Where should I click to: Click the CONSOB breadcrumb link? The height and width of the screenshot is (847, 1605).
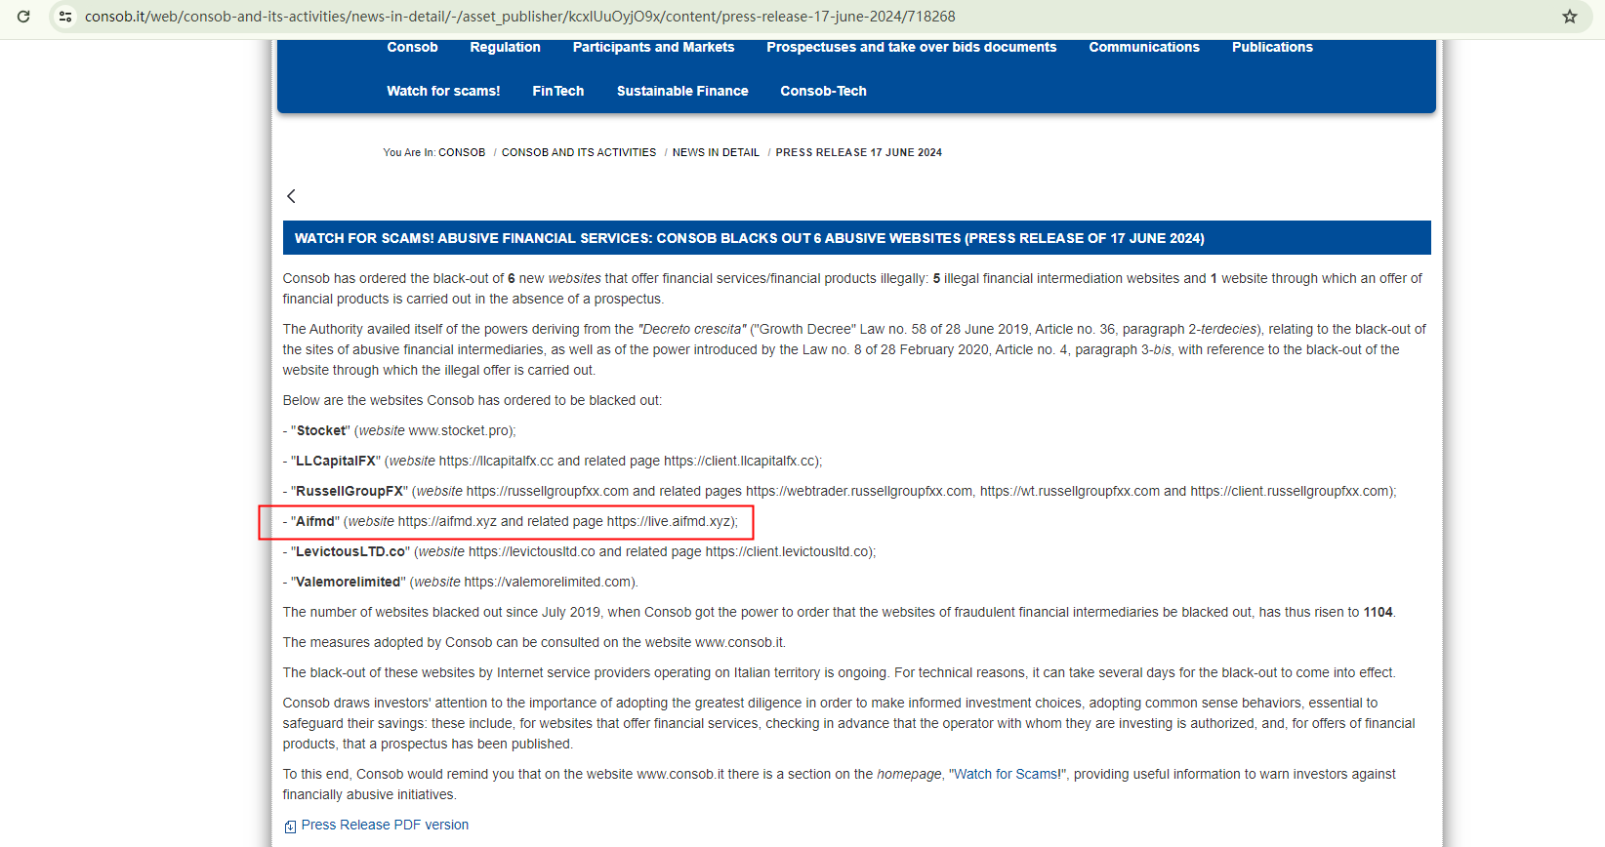click(462, 152)
